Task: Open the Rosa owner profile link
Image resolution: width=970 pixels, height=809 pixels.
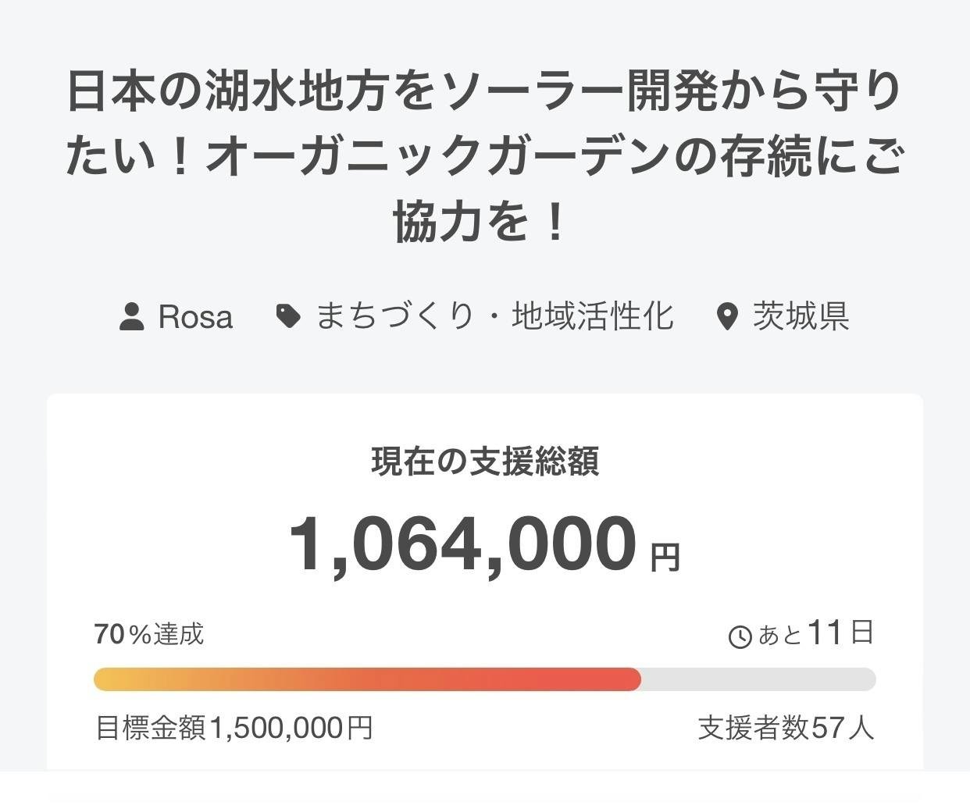Action: (x=195, y=317)
